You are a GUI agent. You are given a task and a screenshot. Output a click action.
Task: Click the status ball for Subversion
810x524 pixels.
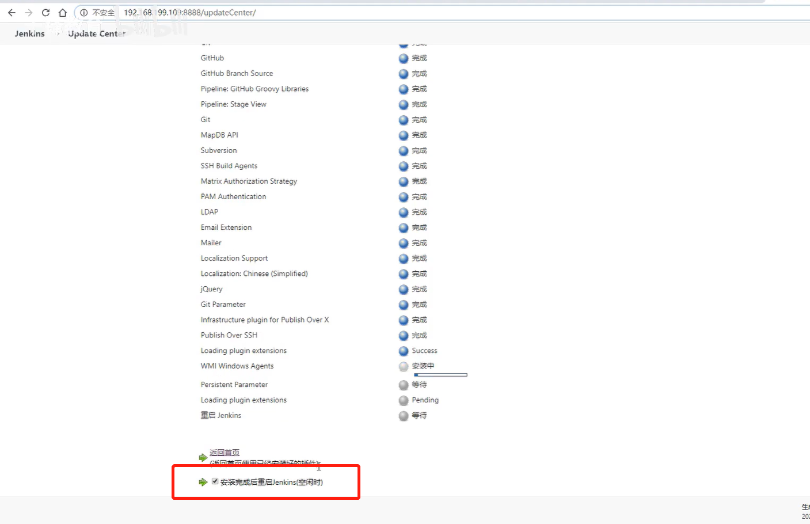[404, 151]
